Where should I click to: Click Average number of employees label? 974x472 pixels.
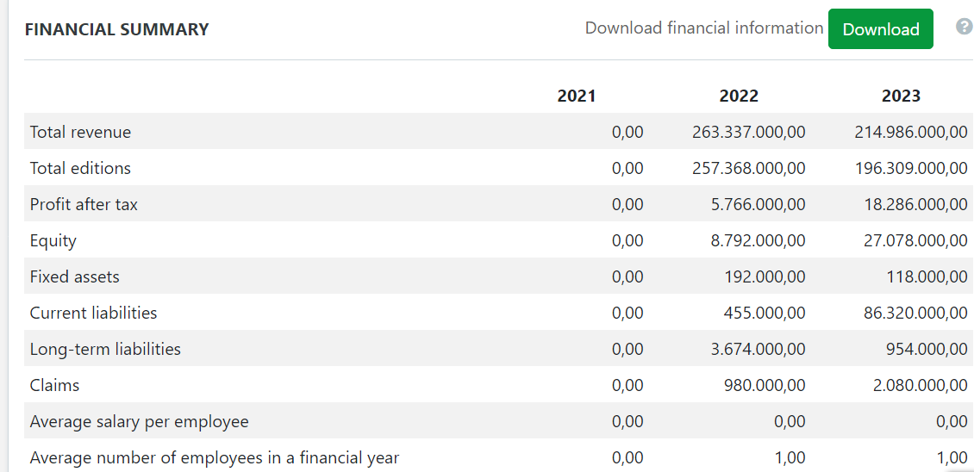pos(215,457)
